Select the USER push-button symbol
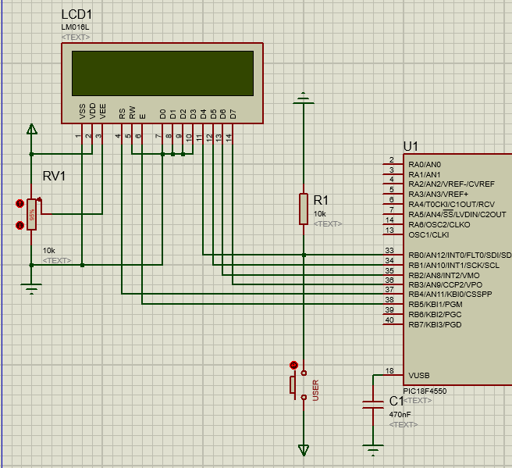The image size is (512, 468). 299,384
